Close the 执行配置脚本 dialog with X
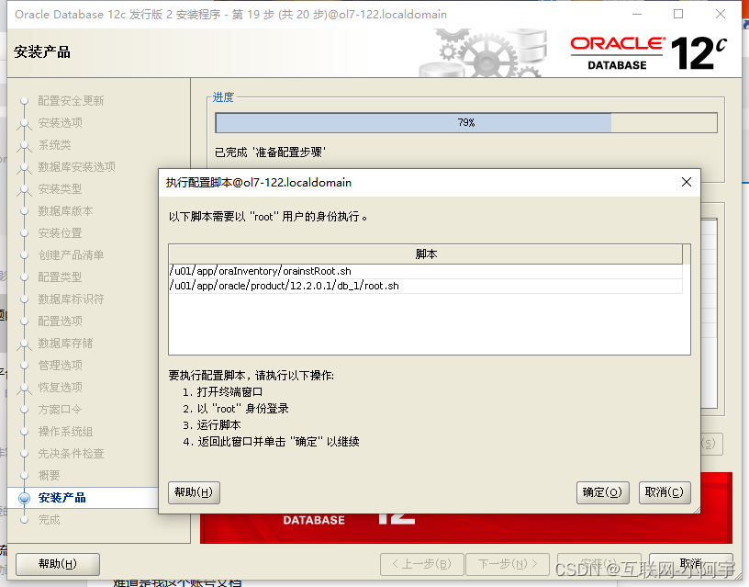 (687, 182)
